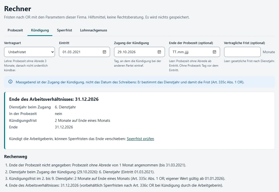Click the 'Vertragsart' field label

(12, 43)
